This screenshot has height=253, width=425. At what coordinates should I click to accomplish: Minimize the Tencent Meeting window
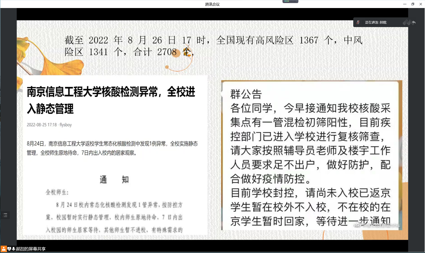point(404,4)
